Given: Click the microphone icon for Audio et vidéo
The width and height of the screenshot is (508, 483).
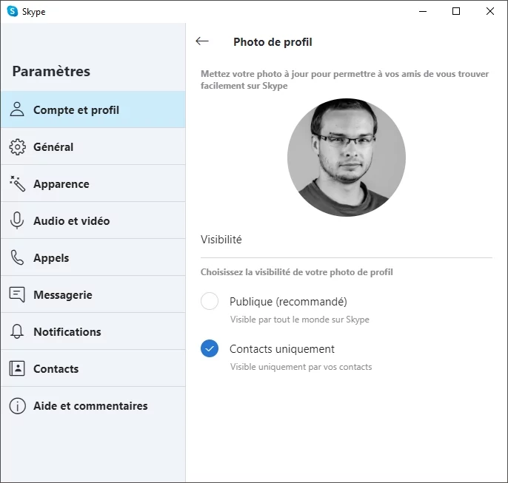Looking at the screenshot, I should (17, 220).
